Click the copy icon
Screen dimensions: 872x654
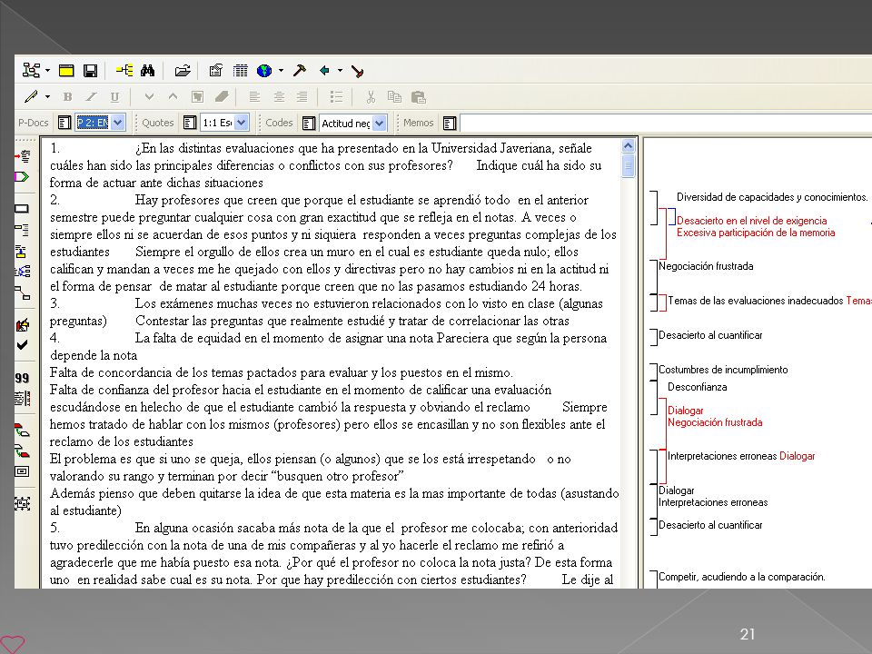[394, 97]
